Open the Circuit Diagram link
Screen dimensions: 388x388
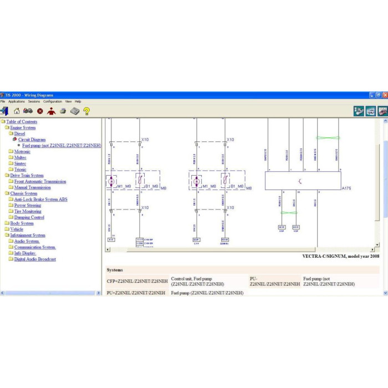point(32,140)
